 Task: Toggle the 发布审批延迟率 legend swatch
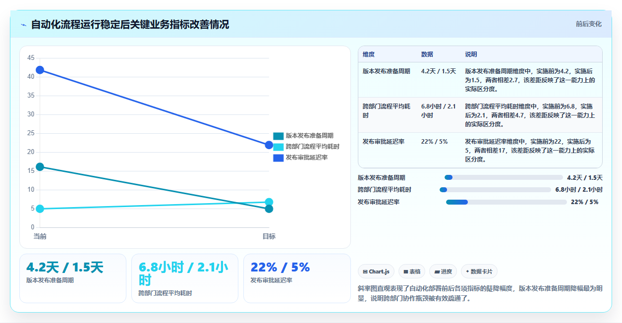279,158
